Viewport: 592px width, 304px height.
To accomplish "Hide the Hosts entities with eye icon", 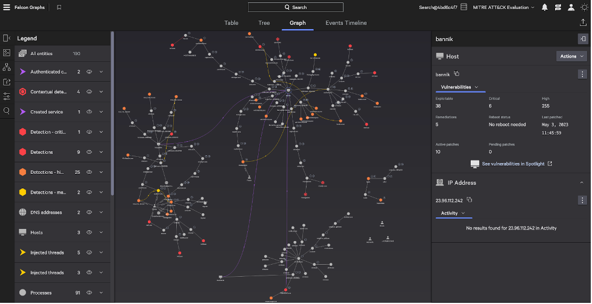I will [x=89, y=232].
